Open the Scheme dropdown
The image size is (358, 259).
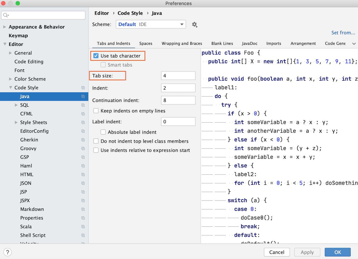151,24
